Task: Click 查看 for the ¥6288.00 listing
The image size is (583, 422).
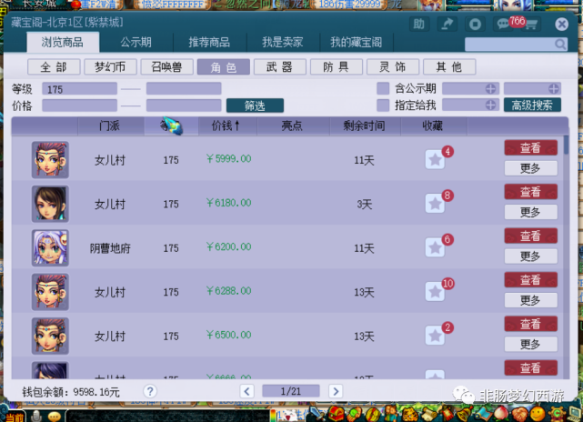Action: pos(531,280)
